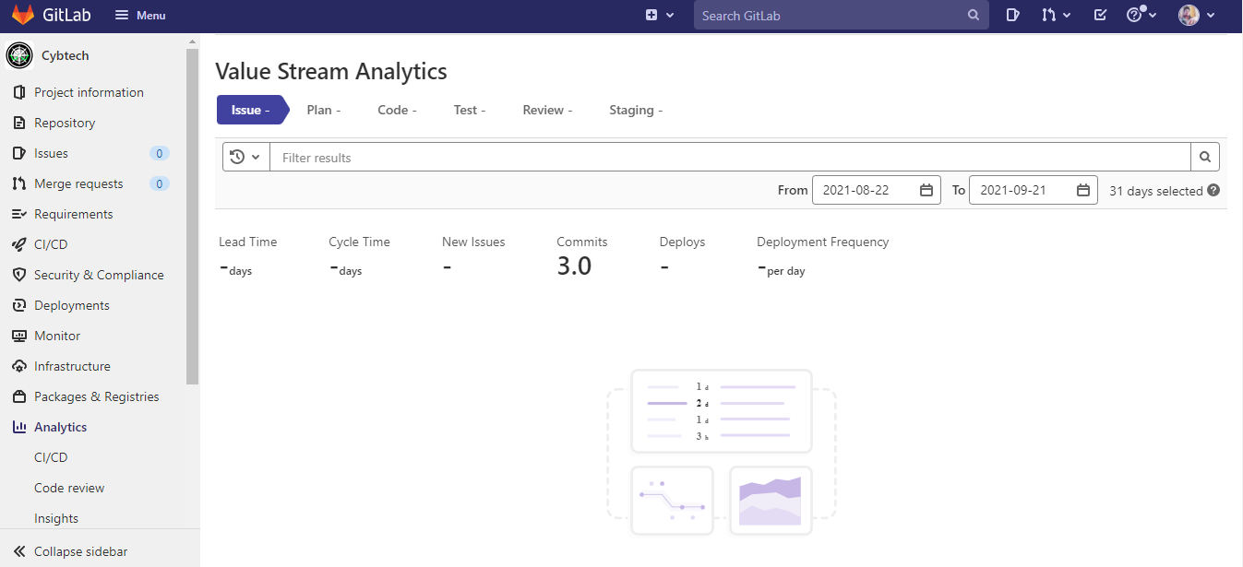
Task: Open the To date calendar icon
Action: point(1083,190)
